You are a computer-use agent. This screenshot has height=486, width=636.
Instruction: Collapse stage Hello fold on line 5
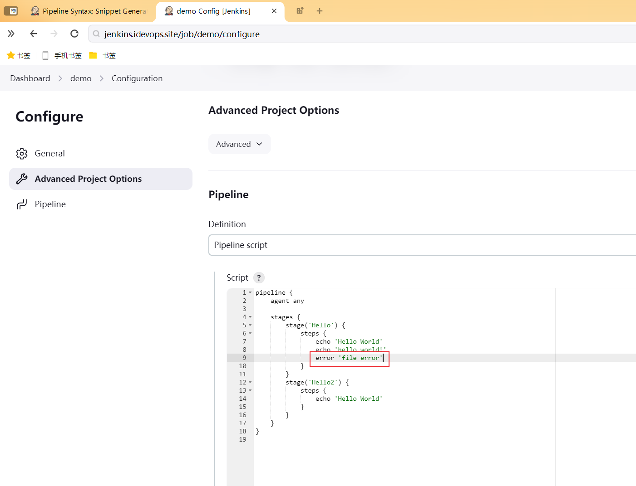tap(250, 325)
